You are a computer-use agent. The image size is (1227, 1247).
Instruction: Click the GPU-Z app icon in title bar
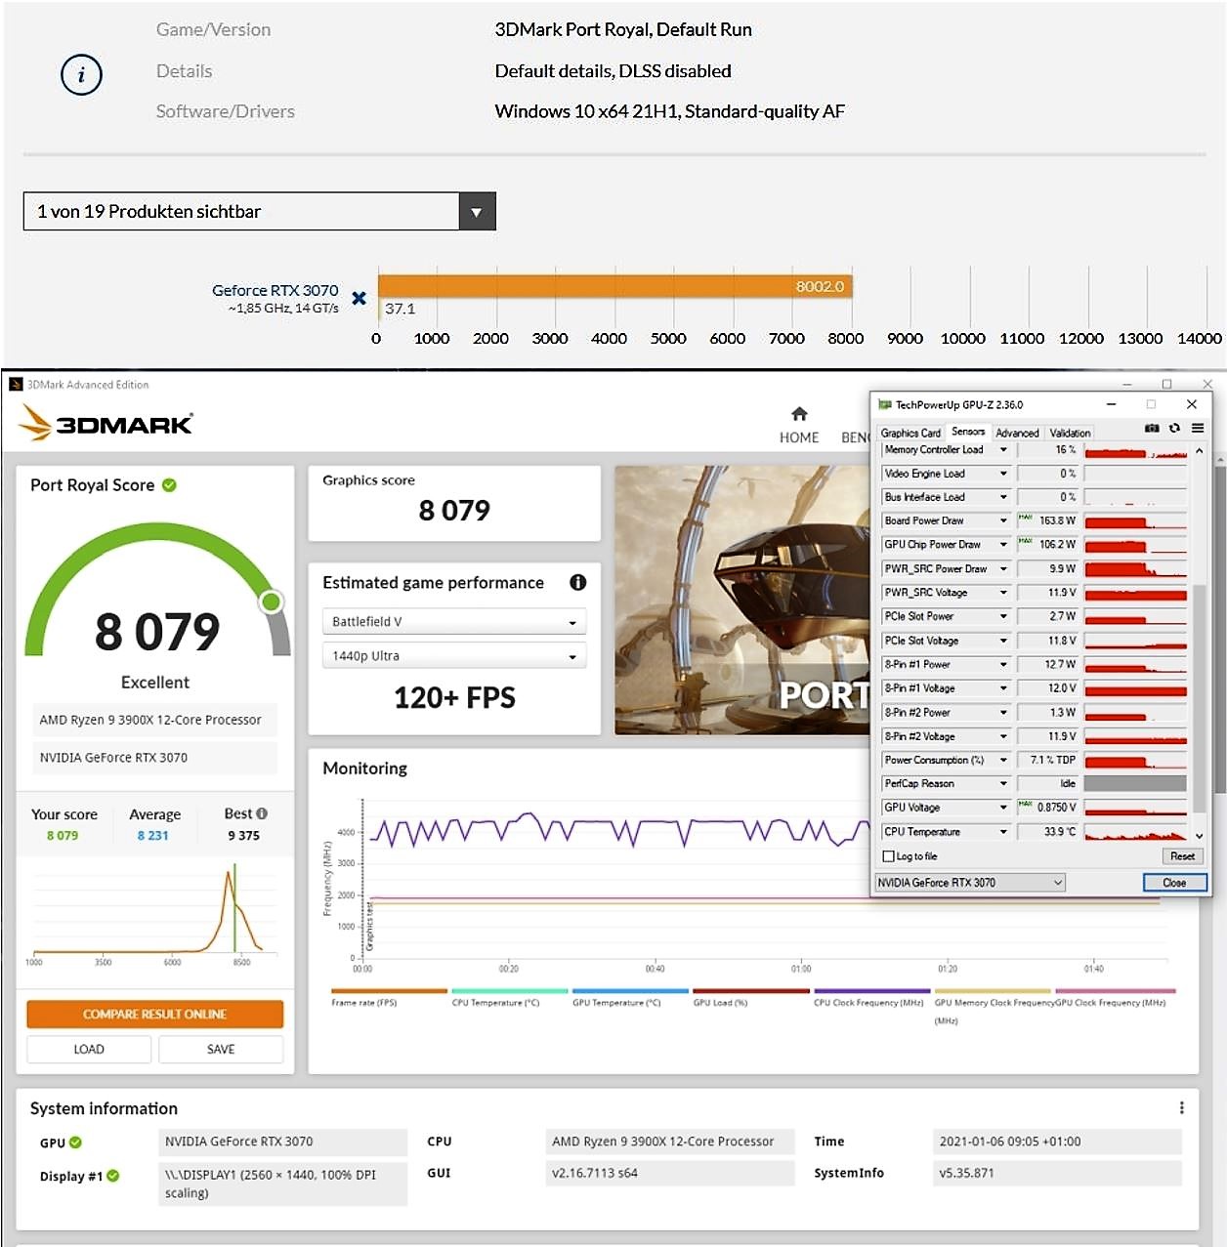(885, 404)
